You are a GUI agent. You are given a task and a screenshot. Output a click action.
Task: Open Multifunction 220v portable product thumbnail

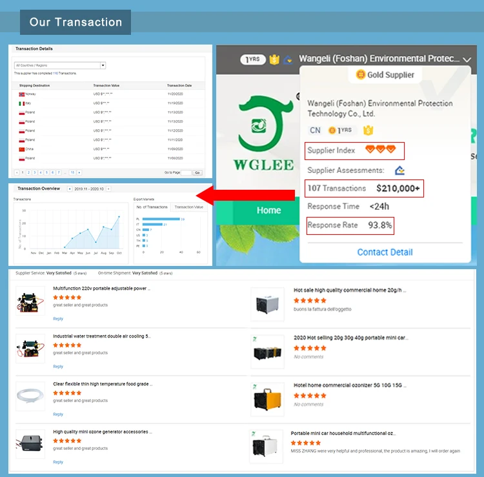click(x=30, y=301)
